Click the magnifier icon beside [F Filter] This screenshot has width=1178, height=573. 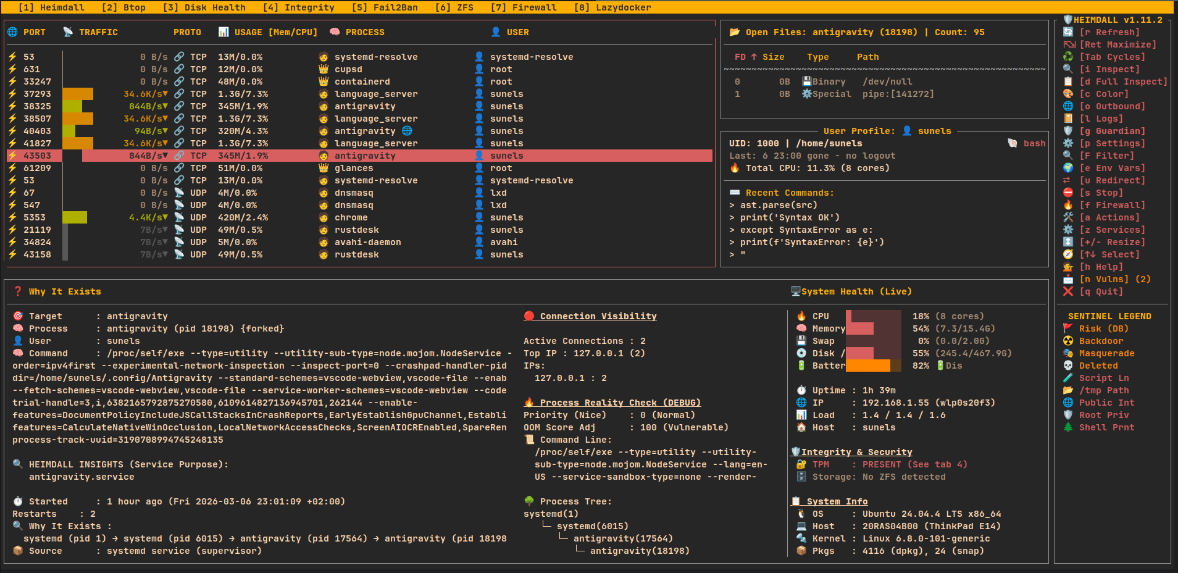1068,156
